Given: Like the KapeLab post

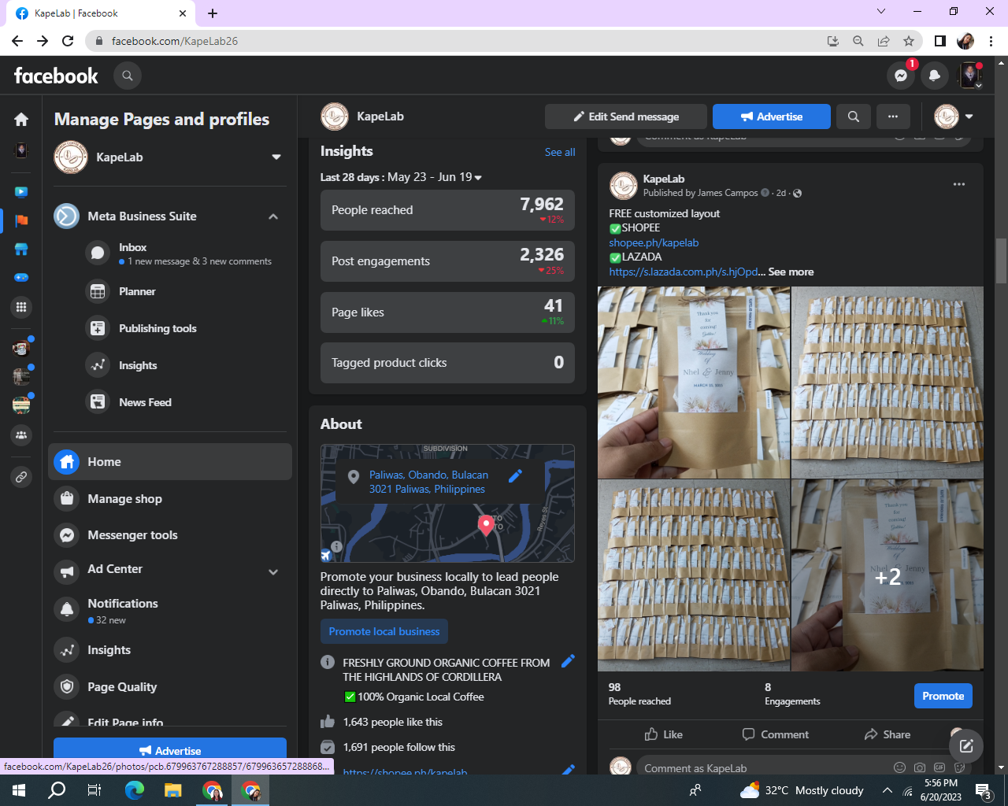Looking at the screenshot, I should 664,734.
